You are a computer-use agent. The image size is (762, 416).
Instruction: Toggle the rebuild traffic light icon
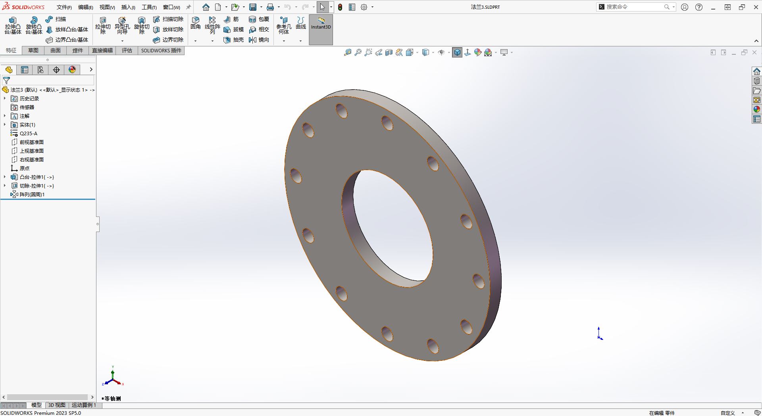340,7
